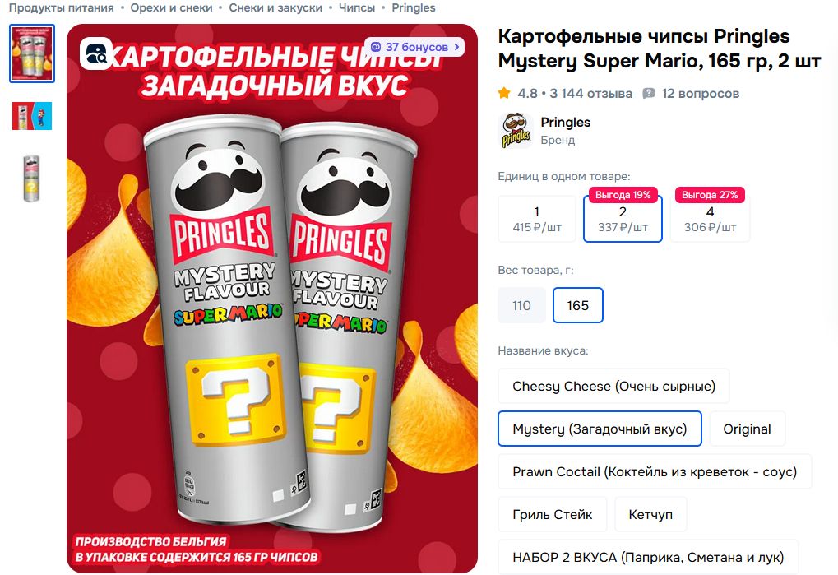This screenshot has width=838, height=575.
Task: Expand the 37 бонусов chevron arrow
Action: click(456, 47)
